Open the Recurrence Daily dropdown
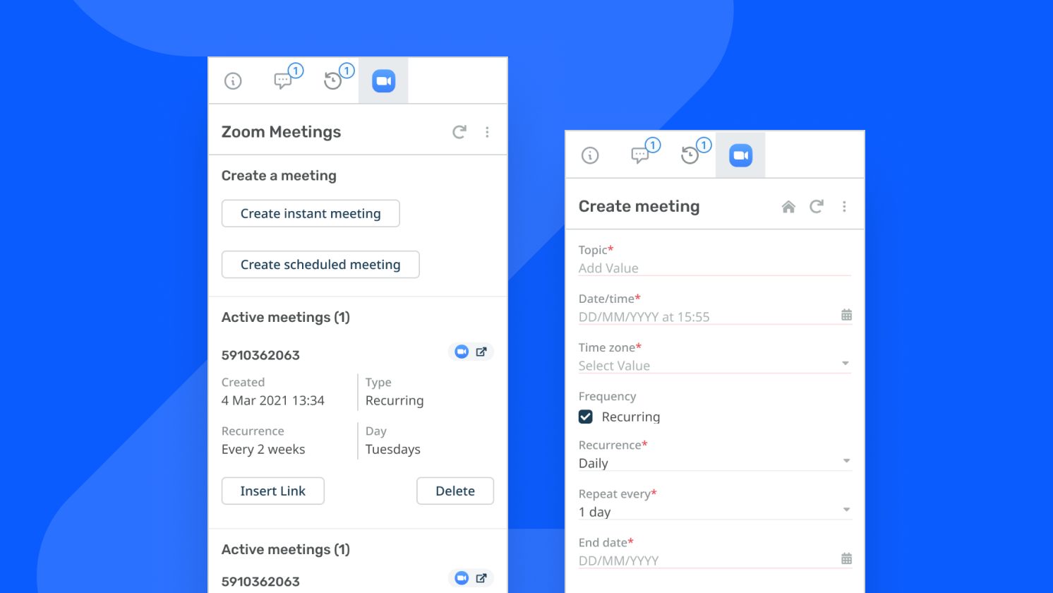Image resolution: width=1053 pixels, height=593 pixels. tap(715, 463)
